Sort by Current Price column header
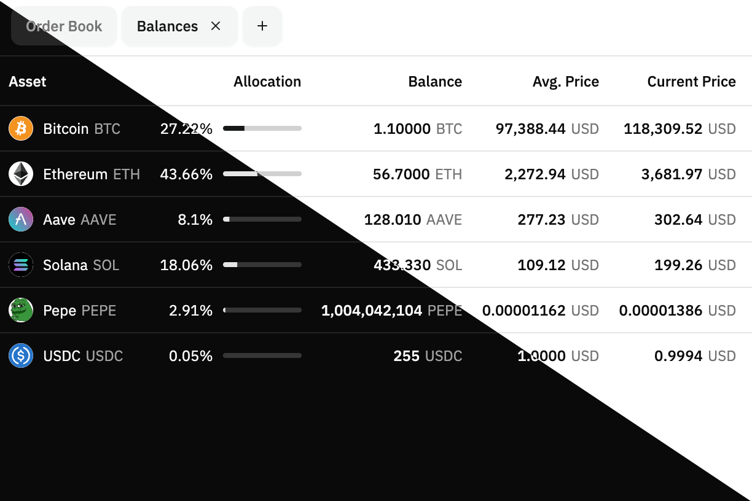This screenshot has height=501, width=752. coord(691,82)
